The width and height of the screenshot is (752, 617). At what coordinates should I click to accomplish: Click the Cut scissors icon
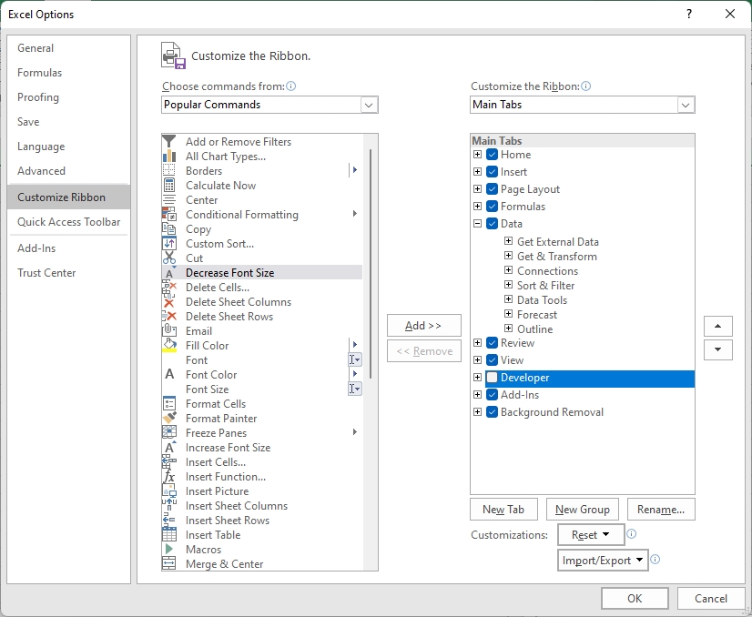click(x=168, y=258)
